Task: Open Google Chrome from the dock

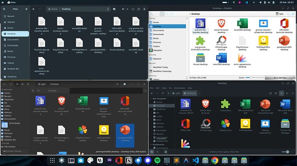Action: point(215,160)
